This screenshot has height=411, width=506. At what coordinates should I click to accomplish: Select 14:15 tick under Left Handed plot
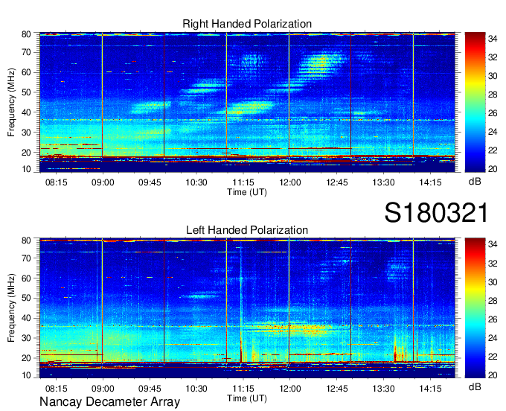coord(430,388)
